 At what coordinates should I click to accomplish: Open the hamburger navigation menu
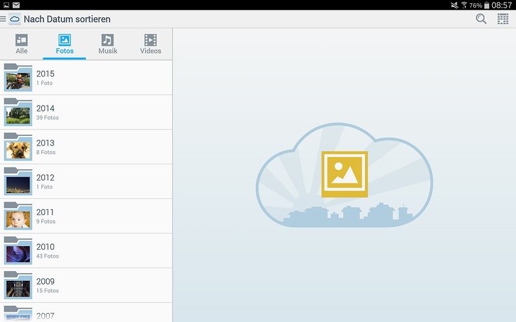tap(3, 19)
